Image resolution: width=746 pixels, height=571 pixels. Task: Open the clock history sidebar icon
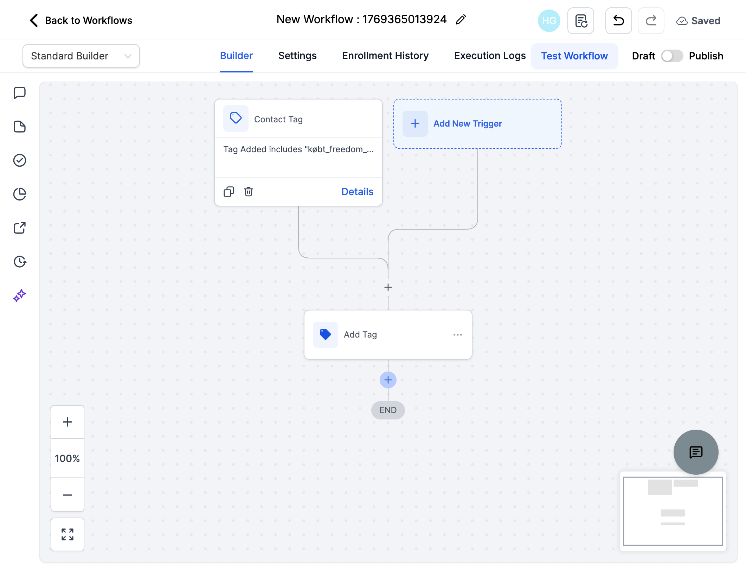[x=20, y=262]
